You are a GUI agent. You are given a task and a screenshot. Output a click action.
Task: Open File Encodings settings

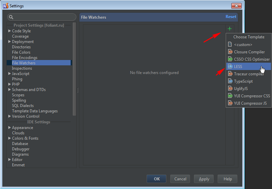tap(25, 58)
